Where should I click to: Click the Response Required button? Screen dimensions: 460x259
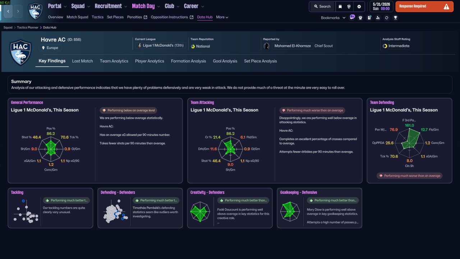(424, 6)
